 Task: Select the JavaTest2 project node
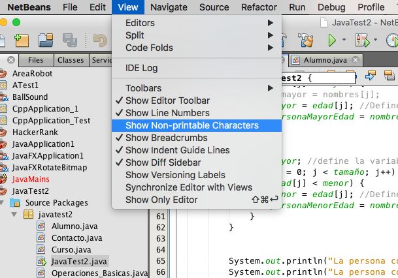31,191
